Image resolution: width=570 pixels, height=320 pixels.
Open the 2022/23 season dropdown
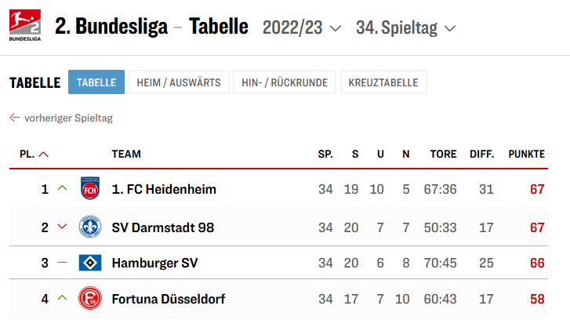pos(302,27)
